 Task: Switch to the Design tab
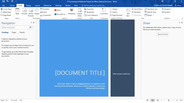[x=28, y=5]
